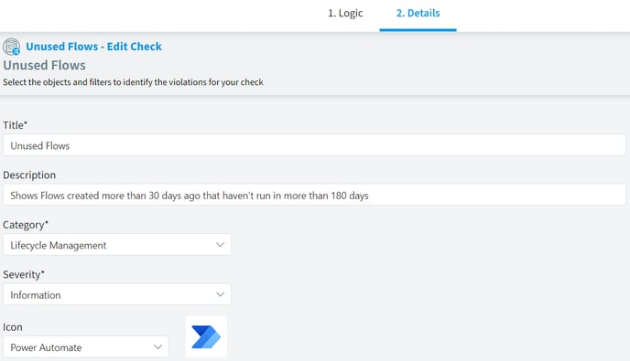Focus the Description field about unused flows
Viewport: 630px width, 361px height.
click(314, 195)
